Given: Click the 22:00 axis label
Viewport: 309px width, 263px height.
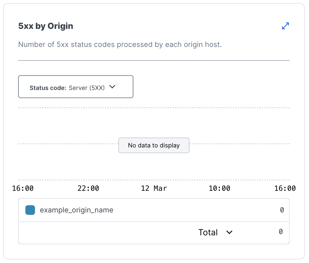Looking at the screenshot, I should (88, 188).
